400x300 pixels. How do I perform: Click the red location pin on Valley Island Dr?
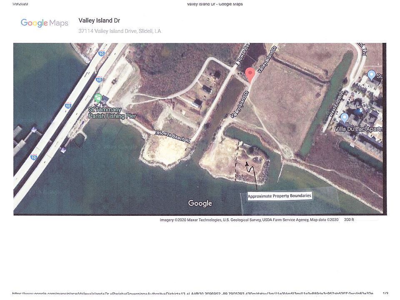coord(250,75)
